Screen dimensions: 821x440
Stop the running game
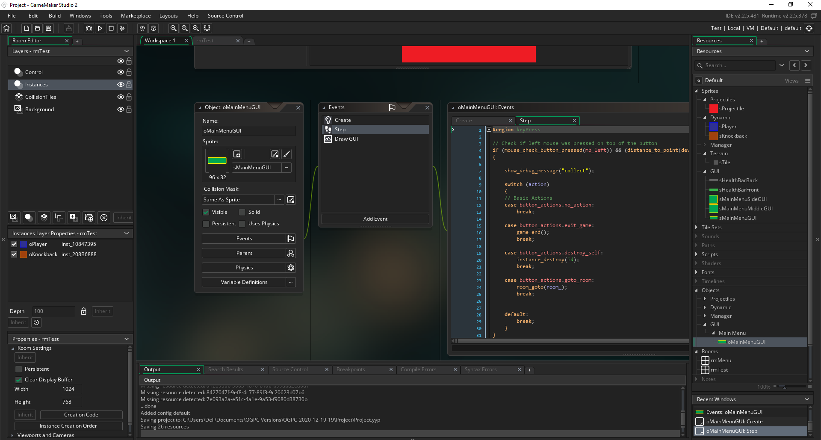coord(111,28)
